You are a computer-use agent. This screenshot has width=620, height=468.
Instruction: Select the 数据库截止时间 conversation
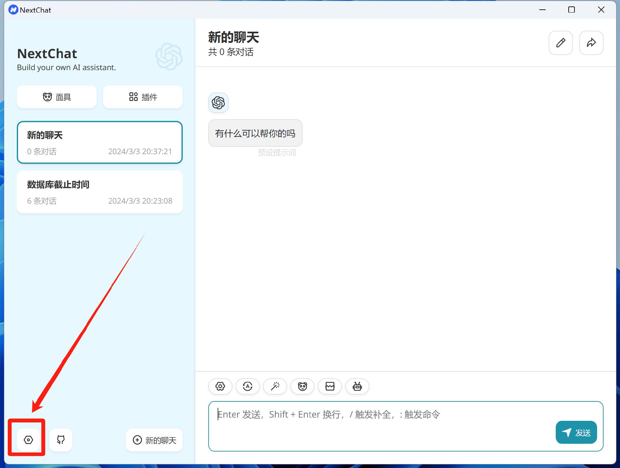coord(99,192)
